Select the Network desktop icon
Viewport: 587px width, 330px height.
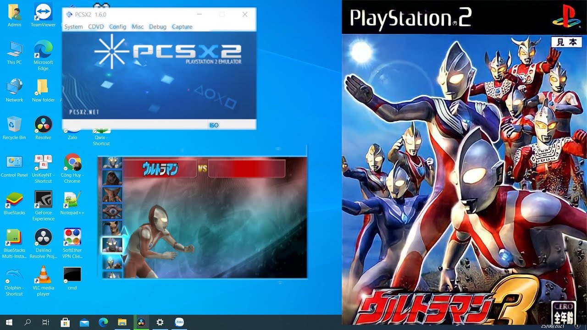(x=14, y=90)
